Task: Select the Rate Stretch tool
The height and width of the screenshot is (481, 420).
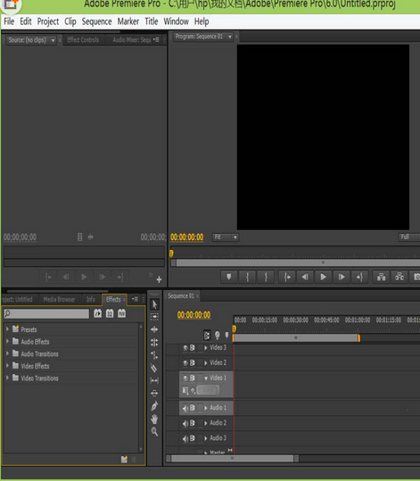Action: 154,355
